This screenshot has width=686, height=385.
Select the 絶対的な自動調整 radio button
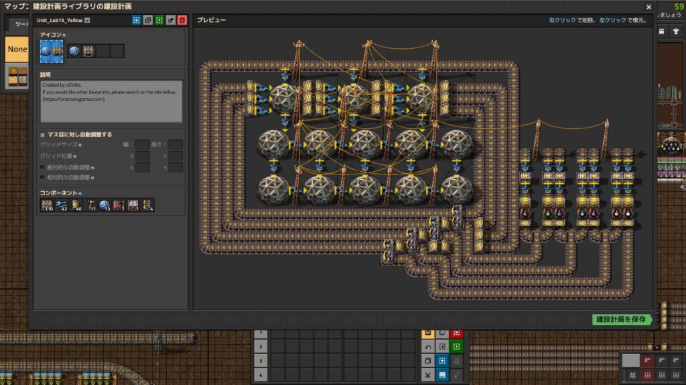click(42, 168)
